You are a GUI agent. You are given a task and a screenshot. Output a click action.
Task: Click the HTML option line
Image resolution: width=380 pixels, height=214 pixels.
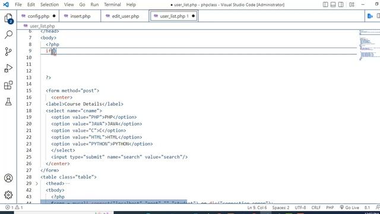pos(96,137)
